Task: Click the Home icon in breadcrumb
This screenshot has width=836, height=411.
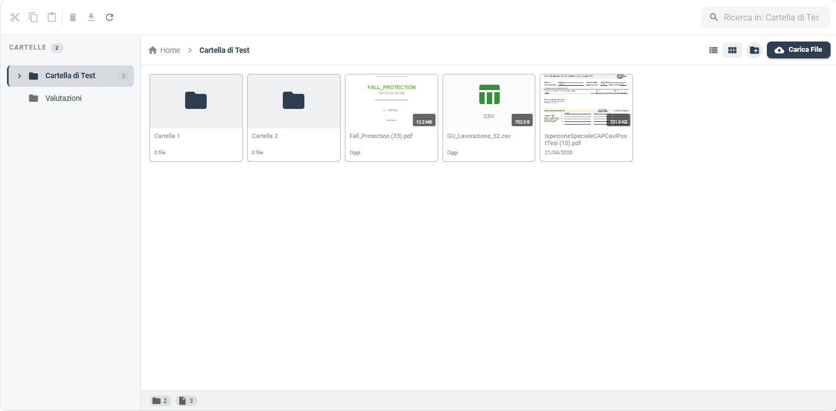Action: tap(153, 50)
